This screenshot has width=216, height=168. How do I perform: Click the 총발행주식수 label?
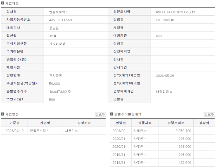[17, 91]
